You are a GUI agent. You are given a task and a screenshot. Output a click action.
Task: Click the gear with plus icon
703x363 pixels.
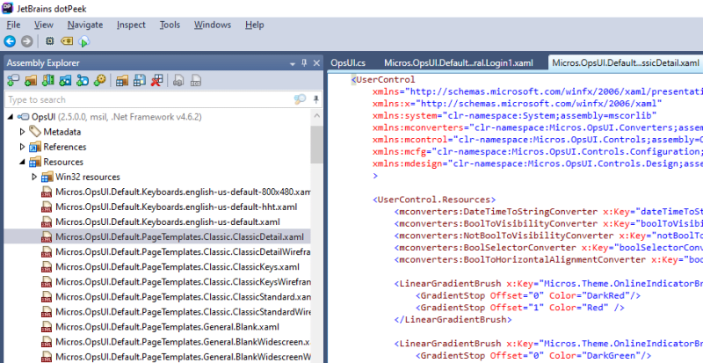[99, 81]
